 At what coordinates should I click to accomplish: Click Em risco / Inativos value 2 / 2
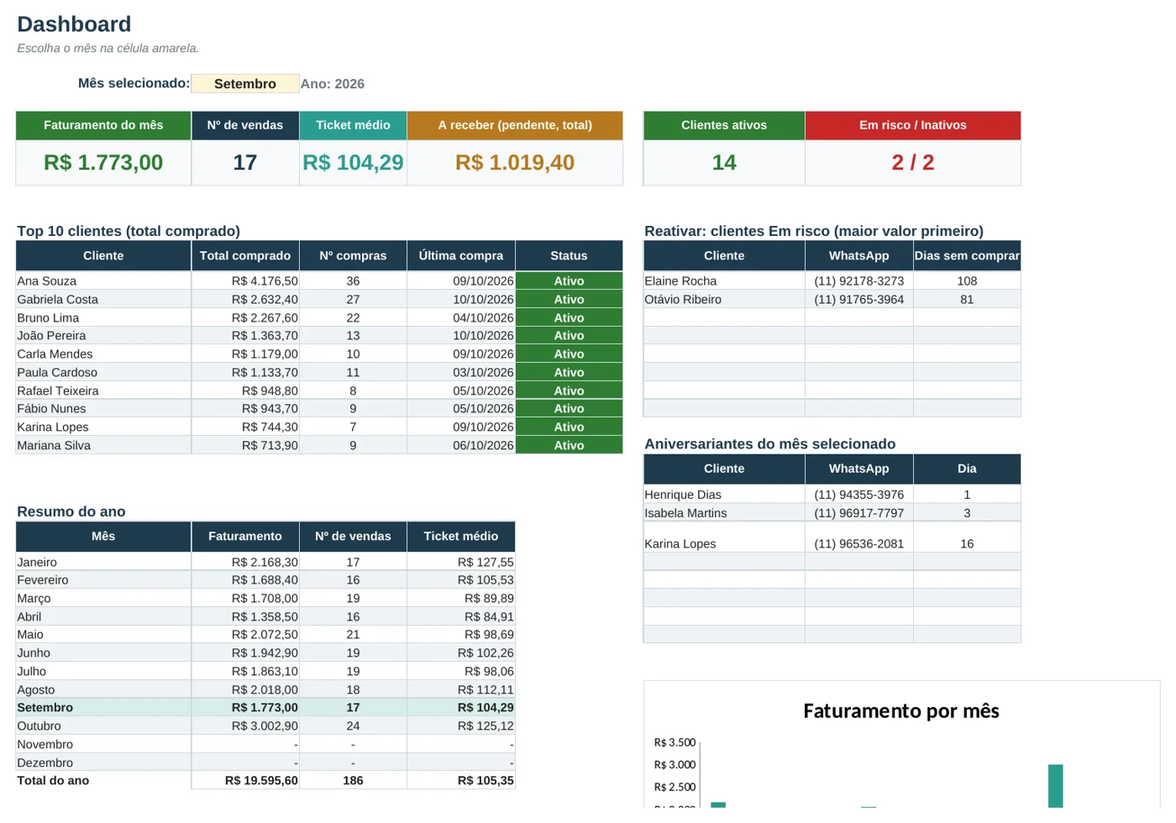[x=913, y=162]
